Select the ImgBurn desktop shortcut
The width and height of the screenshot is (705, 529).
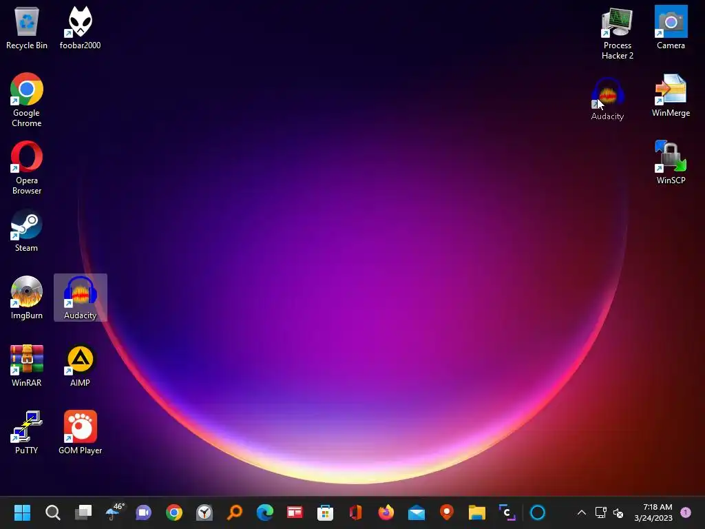[27, 298]
